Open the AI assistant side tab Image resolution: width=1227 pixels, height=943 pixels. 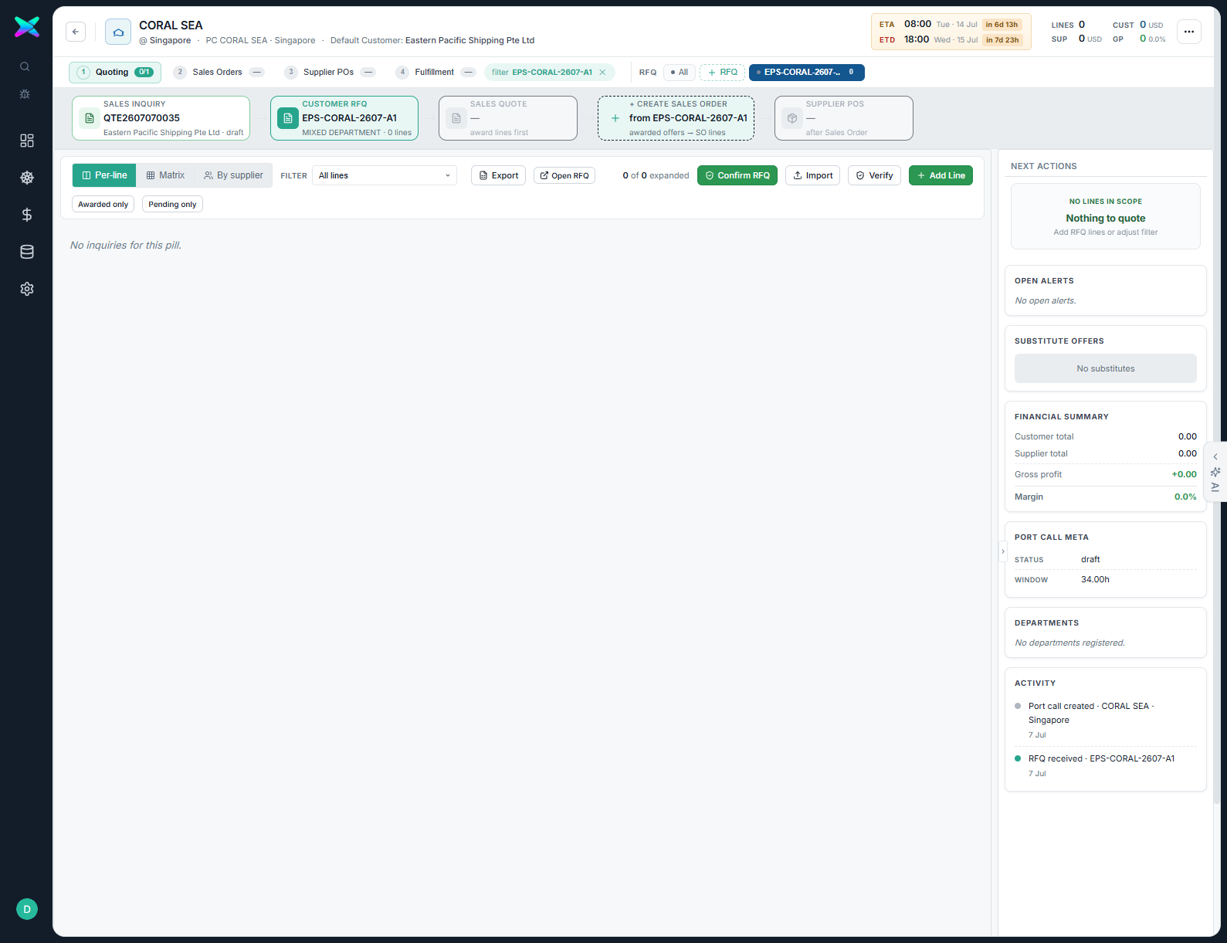pyautogui.click(x=1215, y=472)
